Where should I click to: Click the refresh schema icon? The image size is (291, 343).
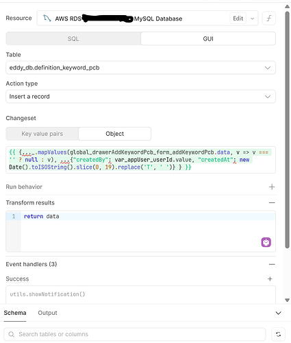[278, 334]
